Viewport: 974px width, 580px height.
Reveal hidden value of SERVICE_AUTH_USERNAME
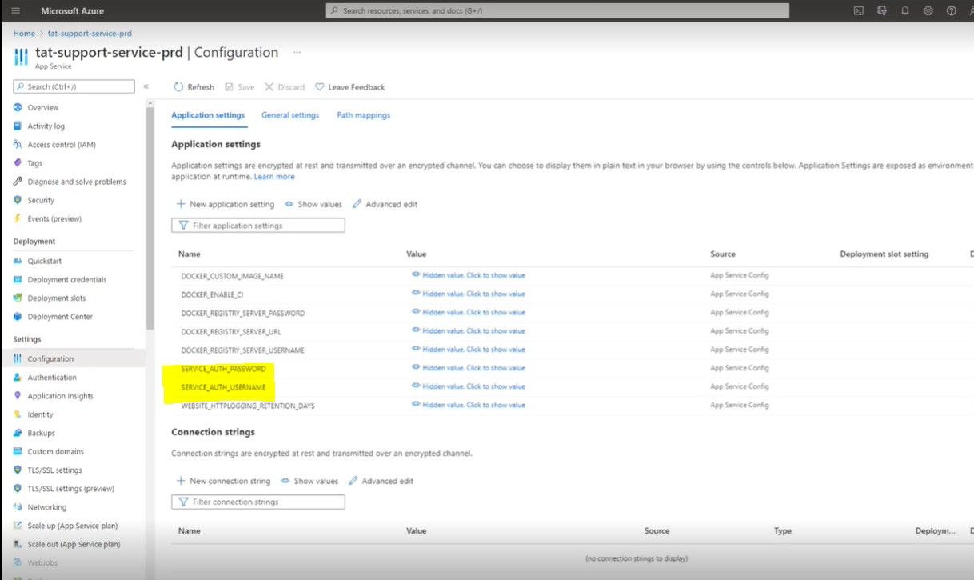pyautogui.click(x=469, y=386)
